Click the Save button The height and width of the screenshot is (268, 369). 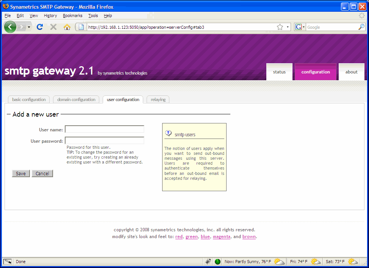(21, 173)
